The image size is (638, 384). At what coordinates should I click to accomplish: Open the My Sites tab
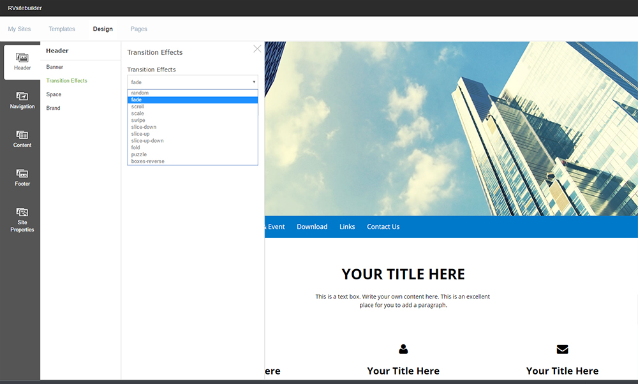point(19,29)
